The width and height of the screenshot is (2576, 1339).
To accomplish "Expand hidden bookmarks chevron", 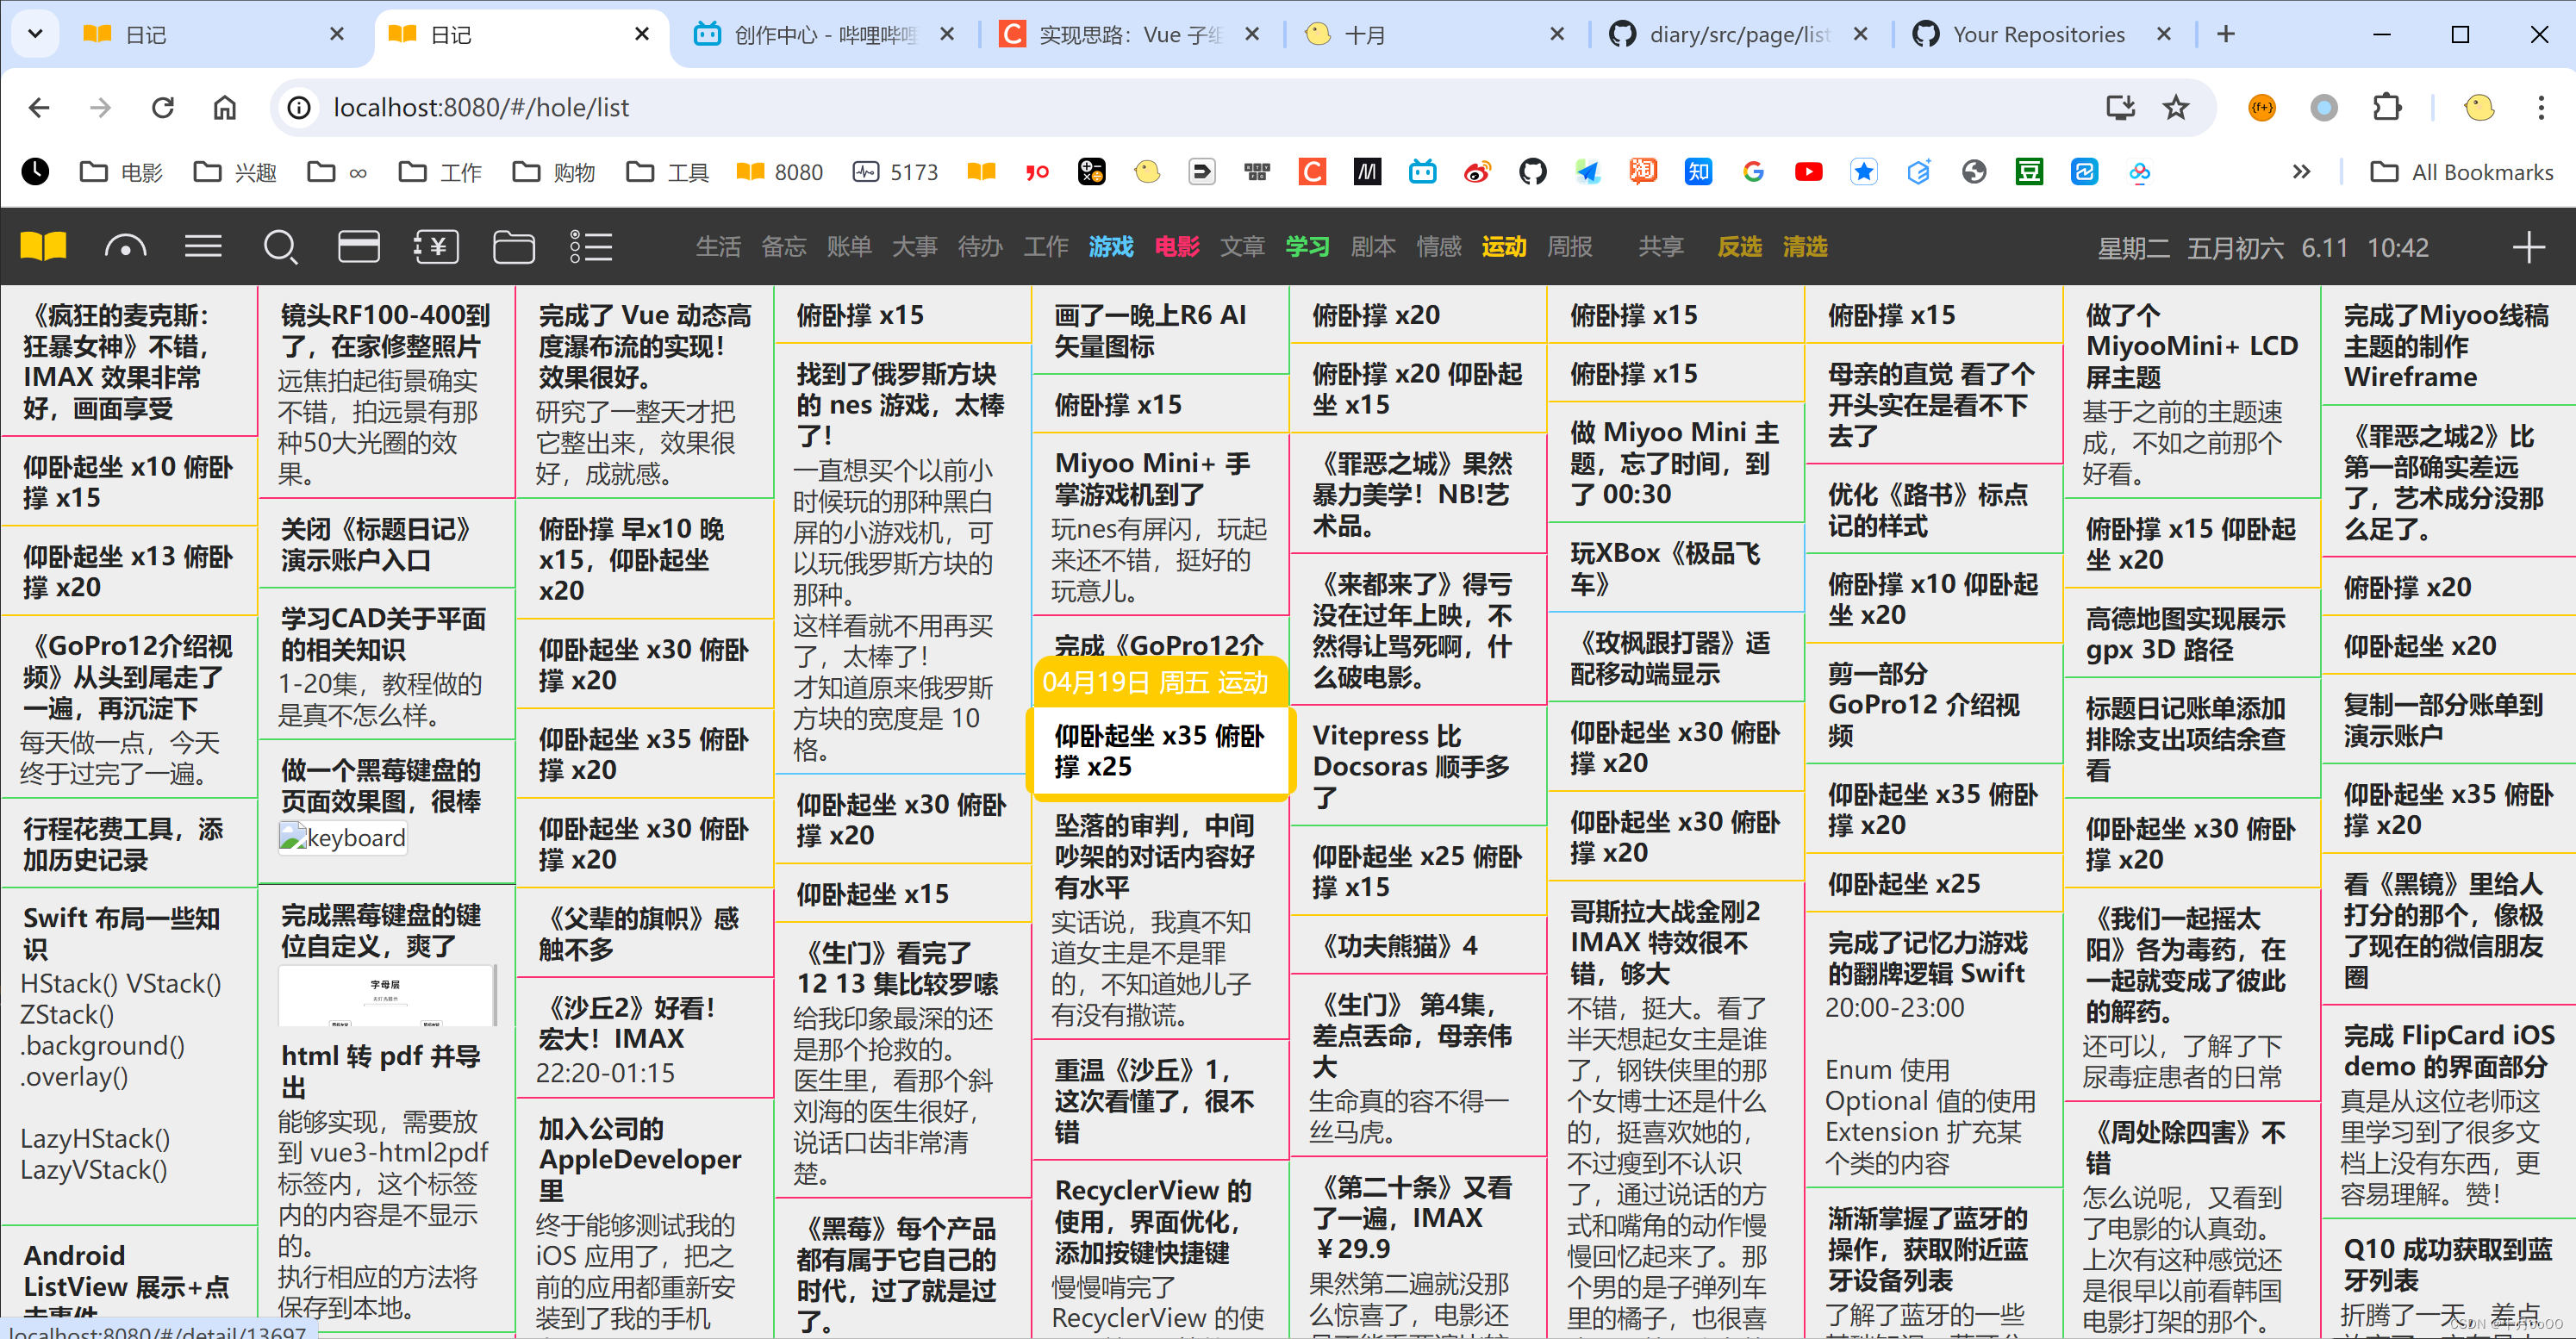I will 2301,172.
